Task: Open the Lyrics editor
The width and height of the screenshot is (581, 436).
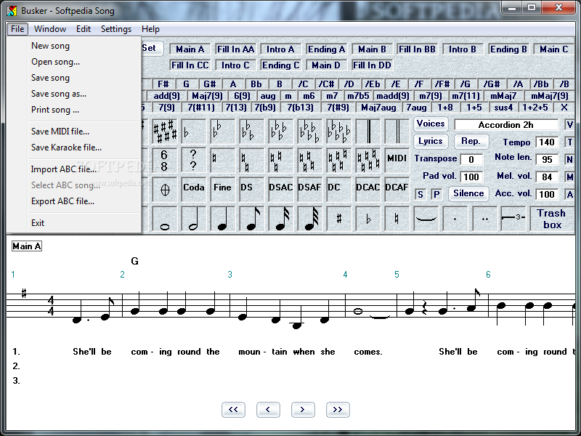Action: point(431,141)
